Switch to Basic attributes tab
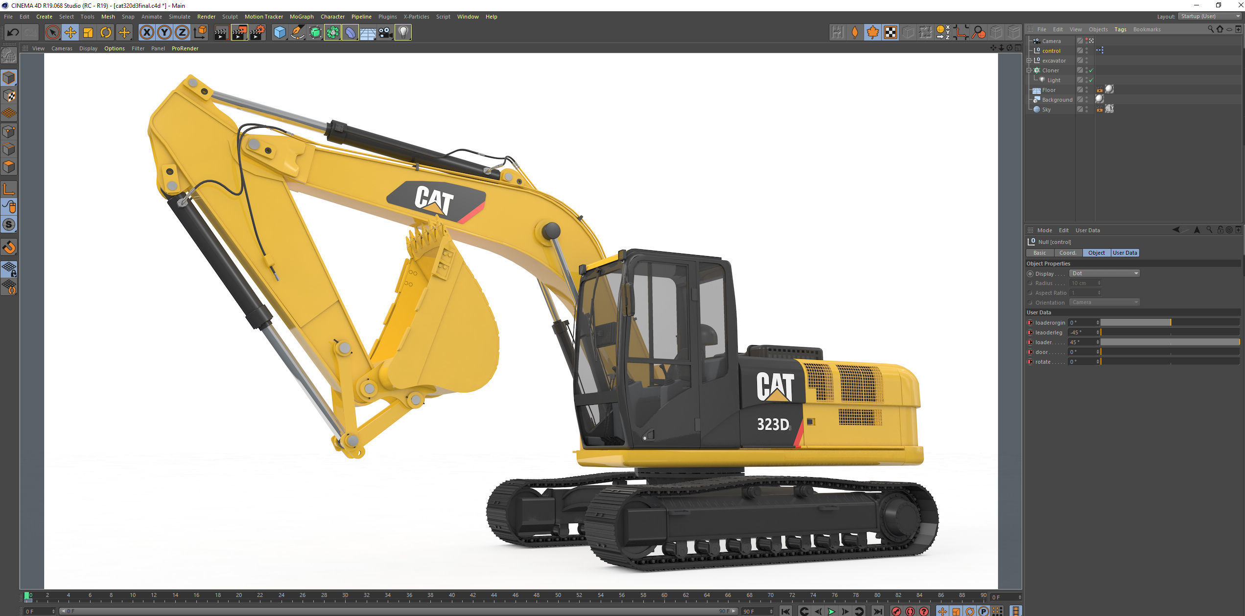This screenshot has width=1245, height=616. click(1039, 253)
